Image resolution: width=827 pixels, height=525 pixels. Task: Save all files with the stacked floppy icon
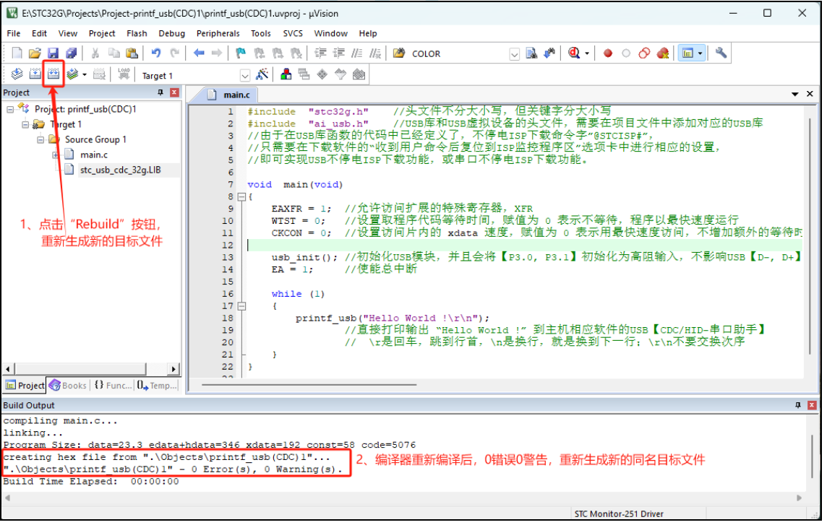coord(71,53)
